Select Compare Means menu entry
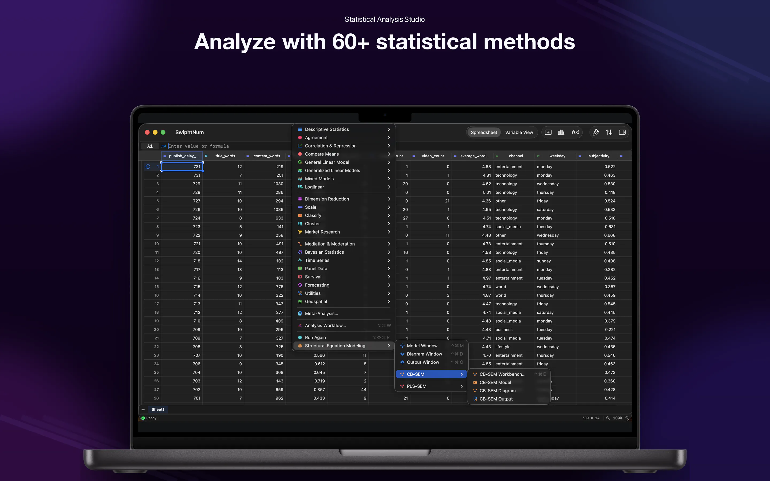770x481 pixels. [344, 154]
